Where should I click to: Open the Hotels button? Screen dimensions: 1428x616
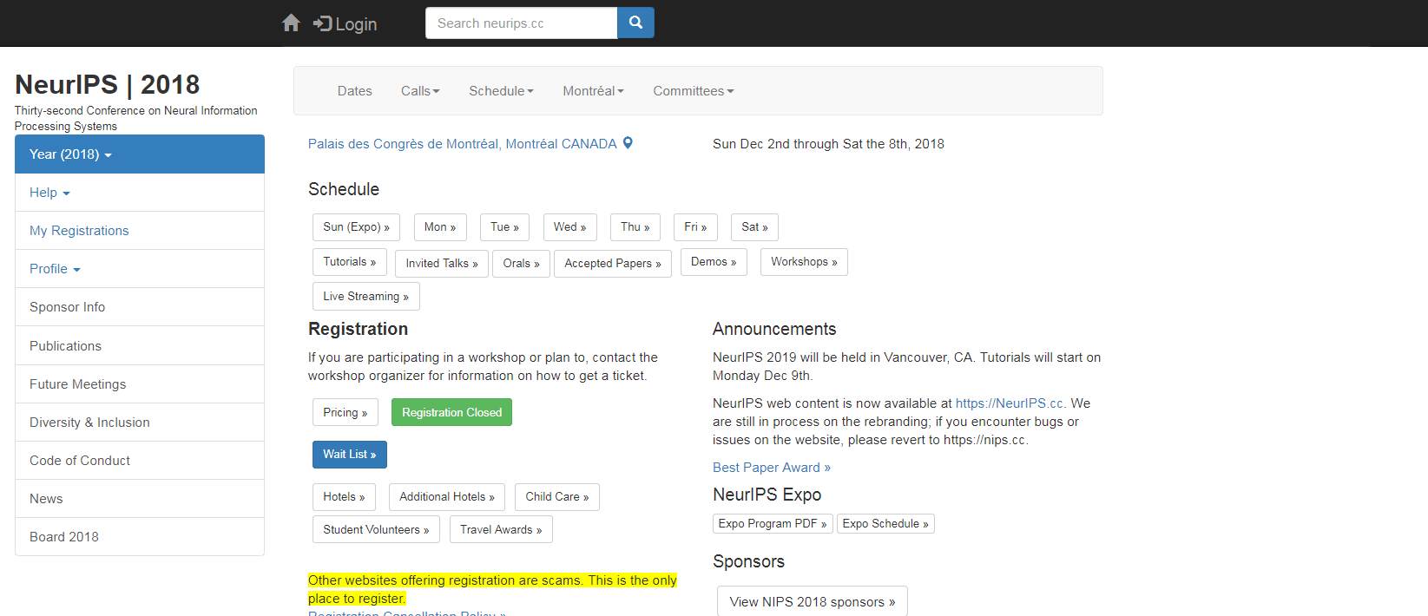pos(344,497)
